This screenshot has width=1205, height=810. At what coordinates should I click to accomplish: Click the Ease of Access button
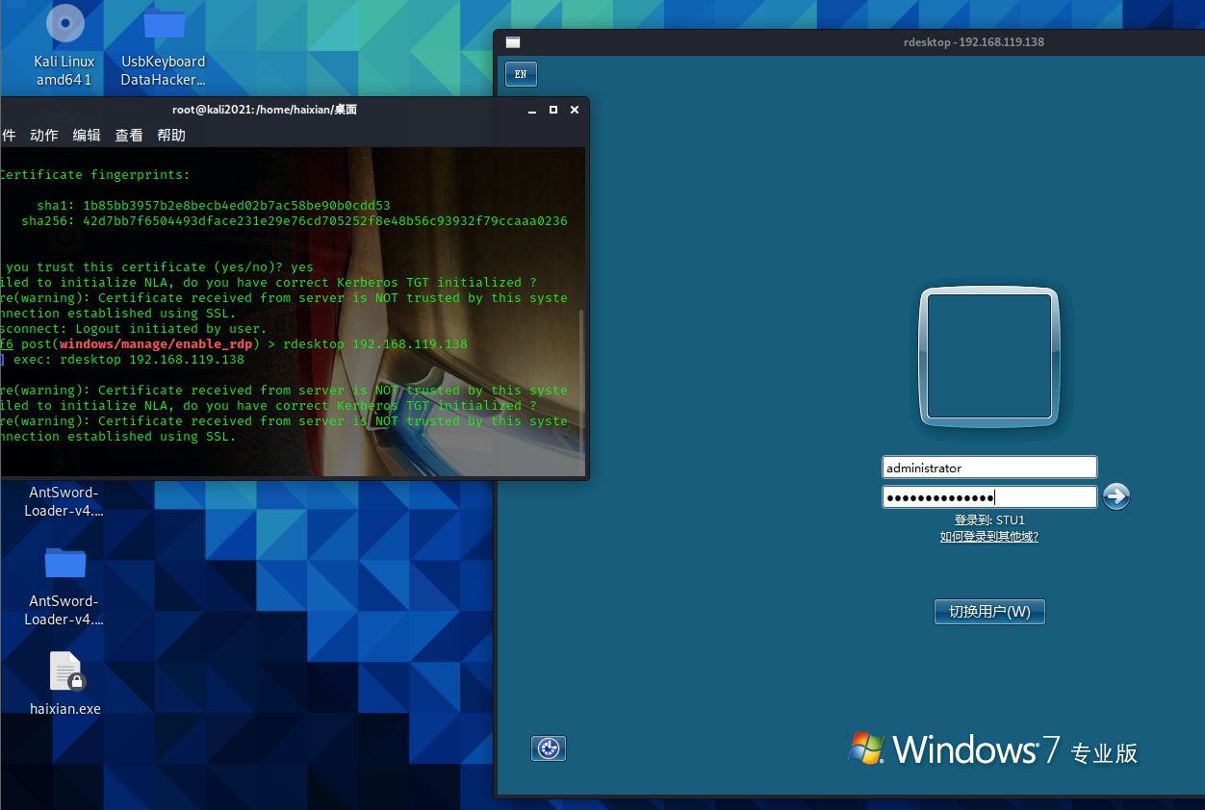coord(549,748)
